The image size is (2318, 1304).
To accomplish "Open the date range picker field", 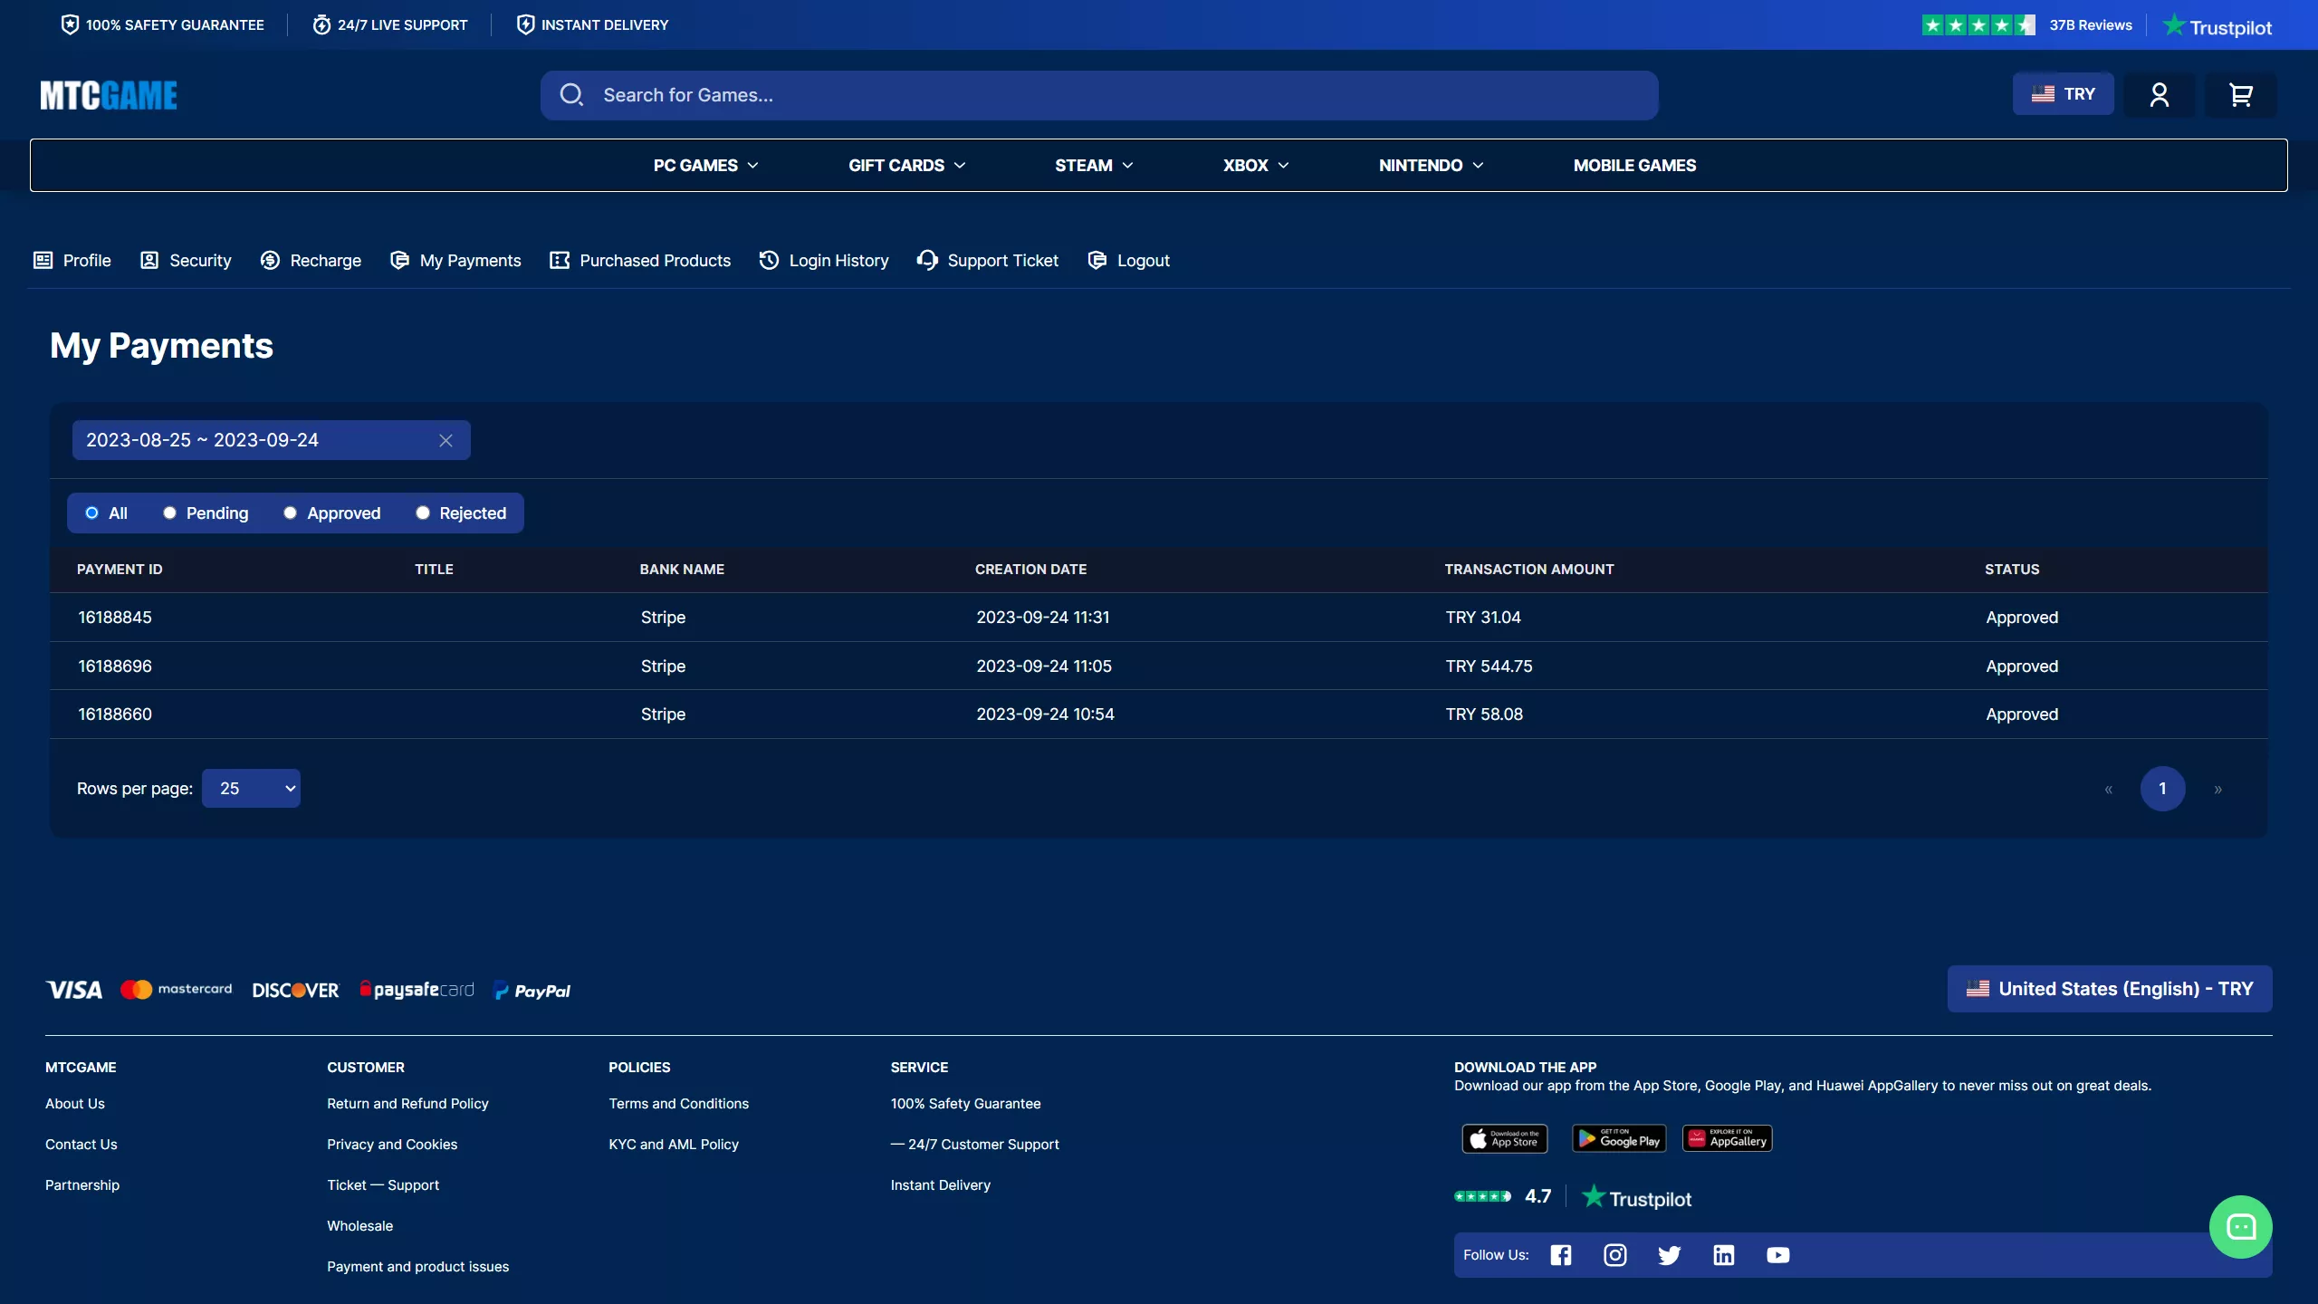I will [271, 440].
